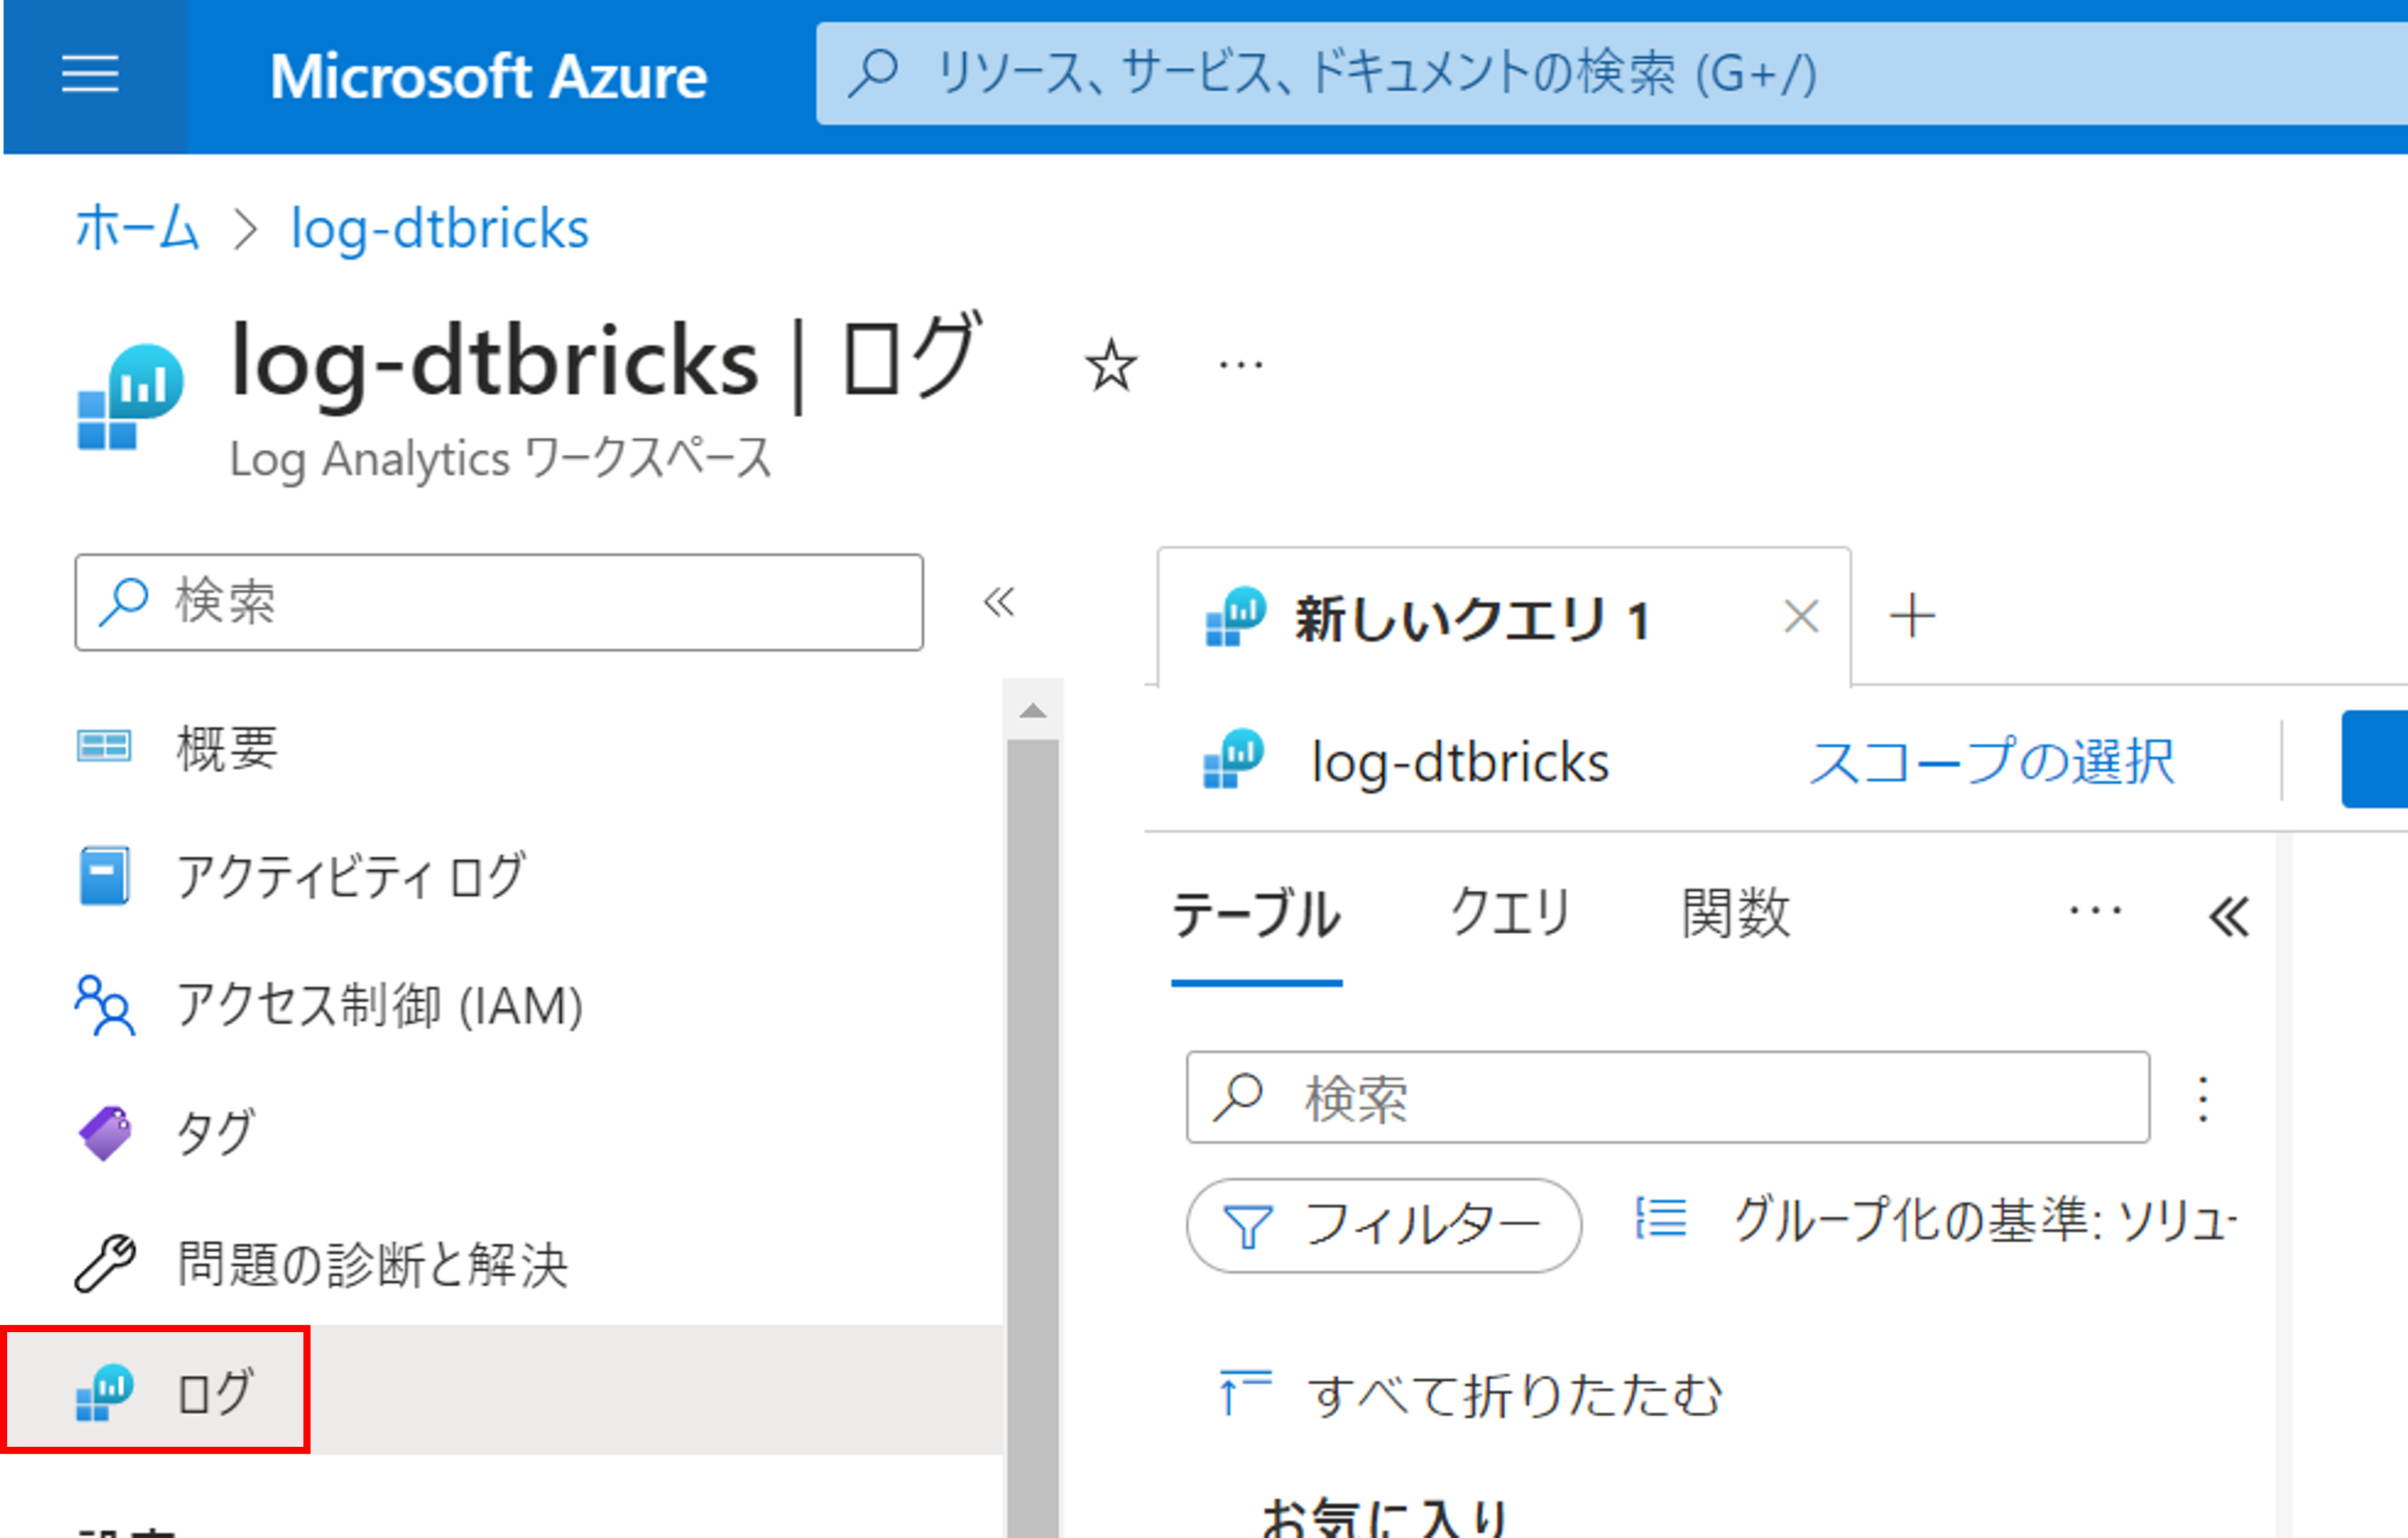Open the ellipsis menu beside the page title

[x=1240, y=366]
